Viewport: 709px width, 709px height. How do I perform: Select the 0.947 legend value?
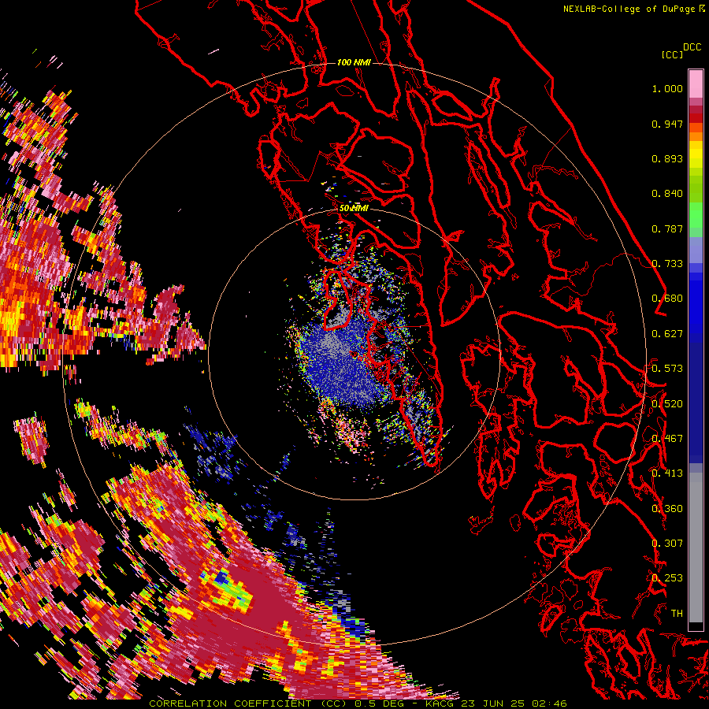tap(667, 124)
